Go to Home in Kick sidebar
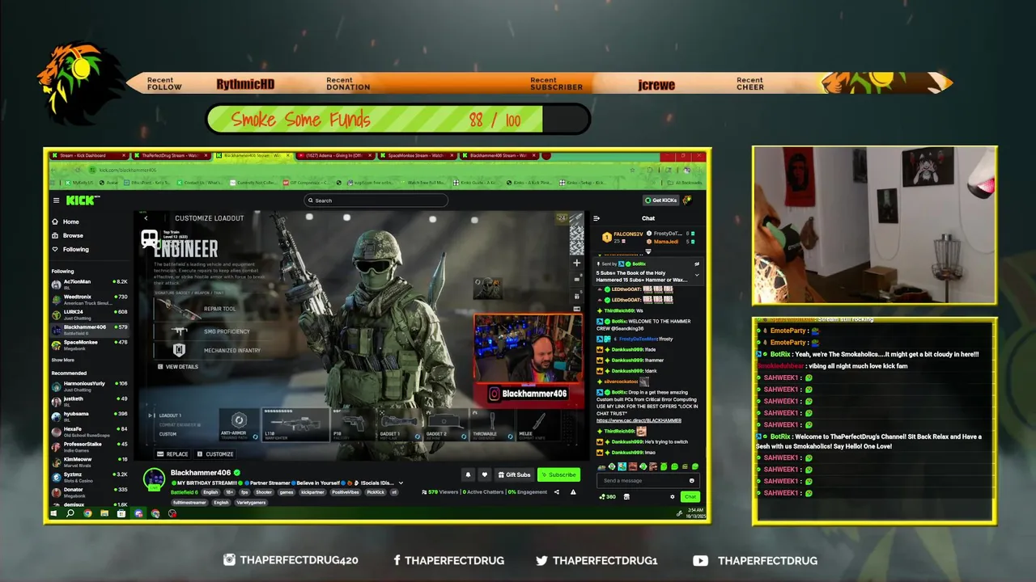1036x582 pixels. pos(66,221)
